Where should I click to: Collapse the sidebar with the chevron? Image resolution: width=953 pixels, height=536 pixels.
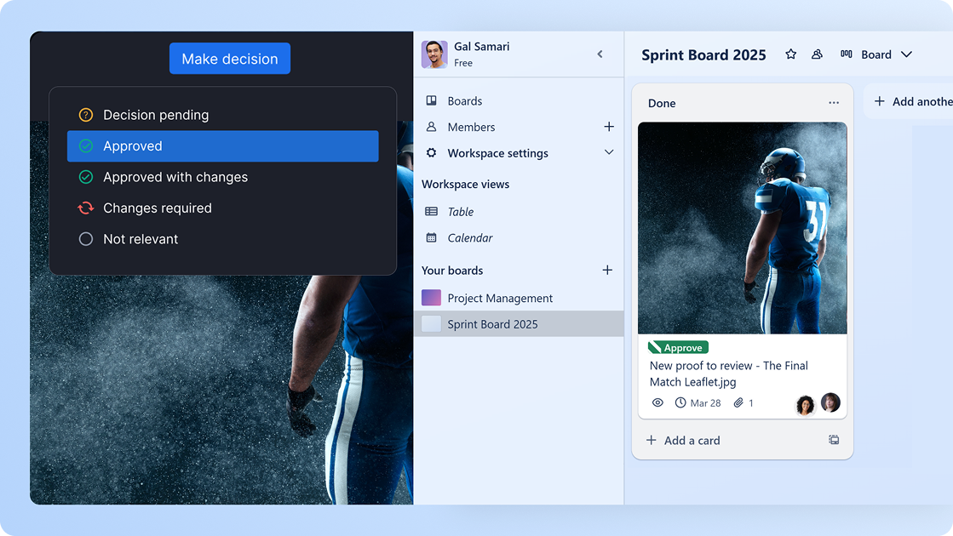[x=600, y=54]
